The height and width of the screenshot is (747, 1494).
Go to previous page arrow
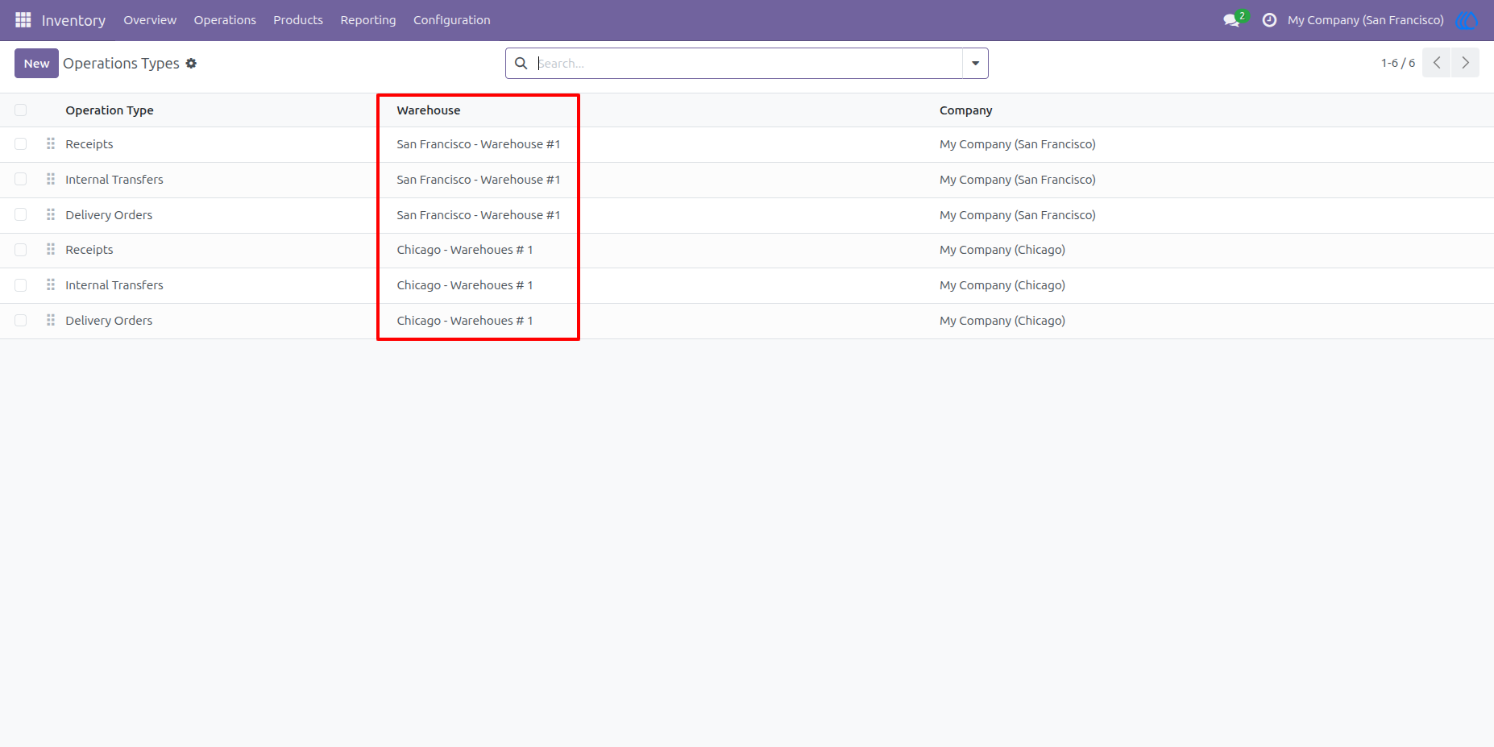(x=1437, y=63)
